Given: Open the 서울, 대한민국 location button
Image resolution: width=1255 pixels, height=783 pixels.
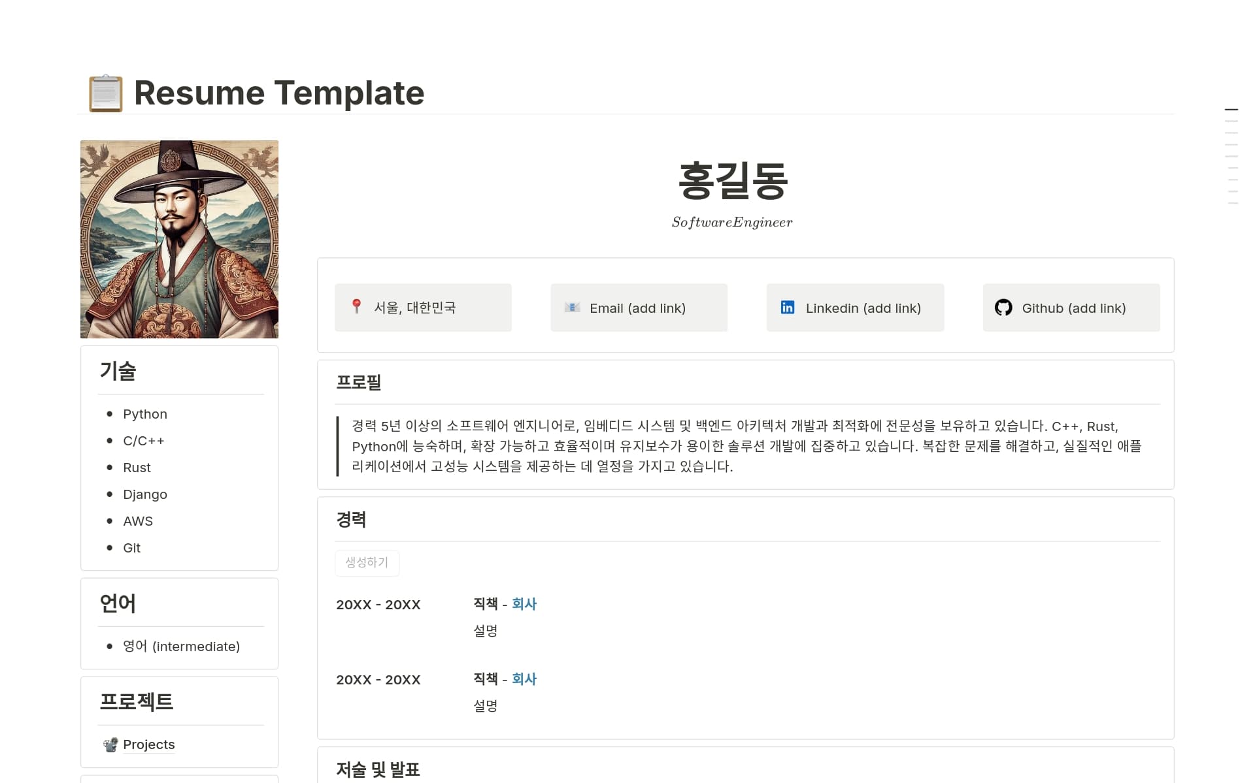Looking at the screenshot, I should [x=423, y=308].
